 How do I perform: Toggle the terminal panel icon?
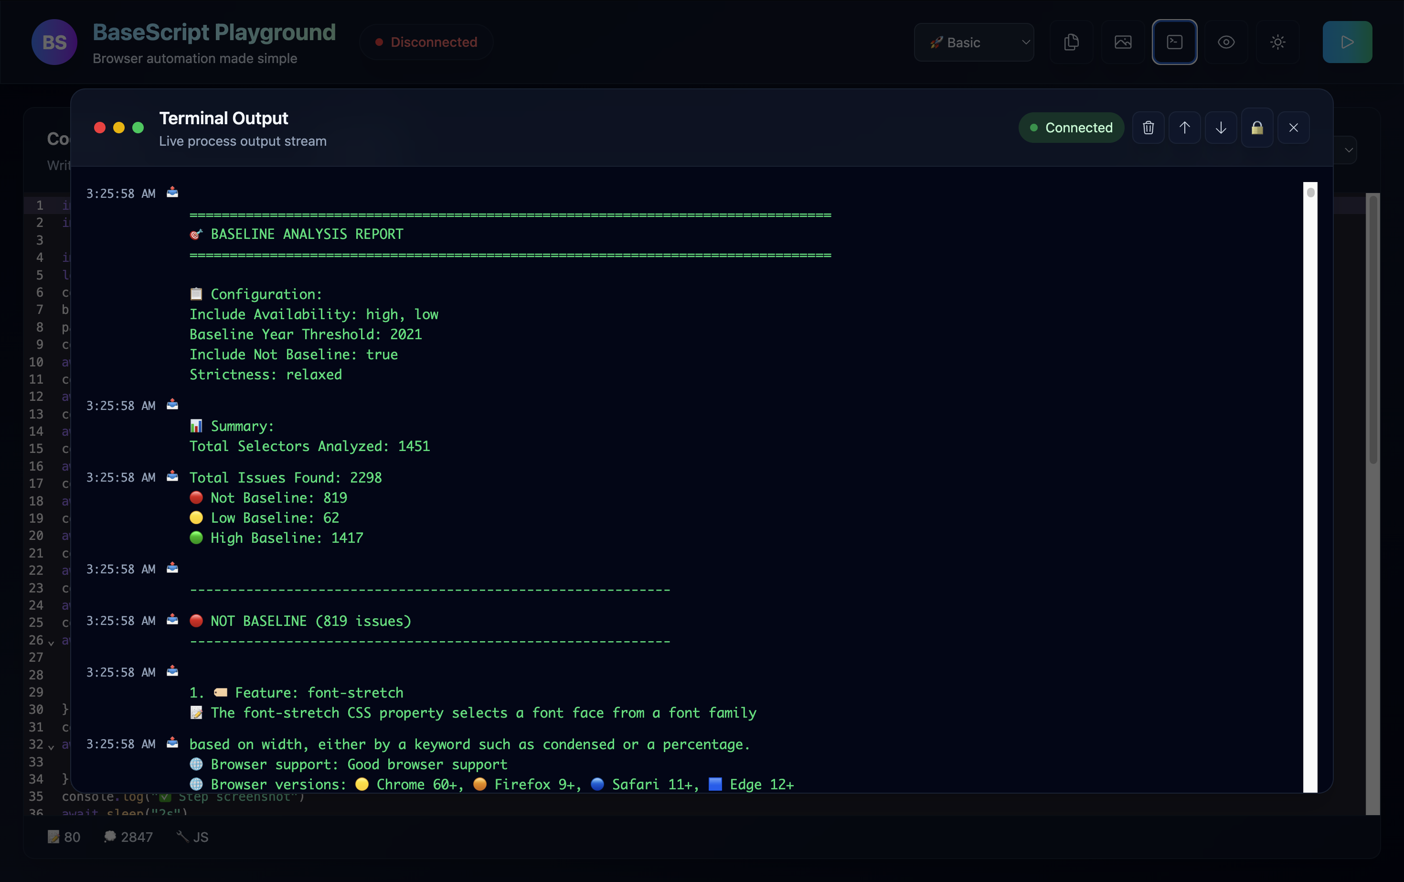coord(1174,42)
